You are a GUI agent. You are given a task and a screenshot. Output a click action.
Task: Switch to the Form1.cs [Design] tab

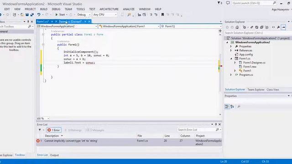[x=70, y=21]
